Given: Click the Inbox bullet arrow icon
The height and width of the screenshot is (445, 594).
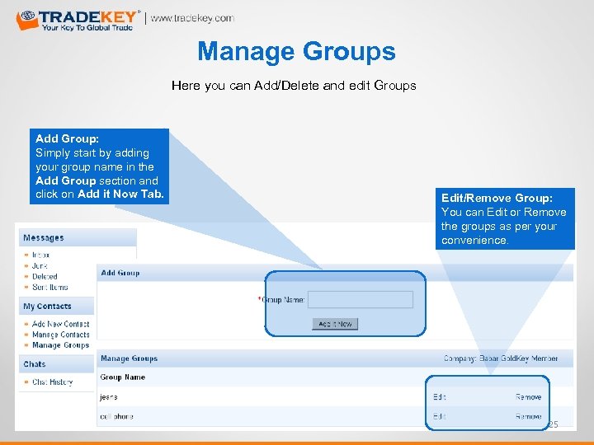Looking at the screenshot, I should [x=26, y=255].
